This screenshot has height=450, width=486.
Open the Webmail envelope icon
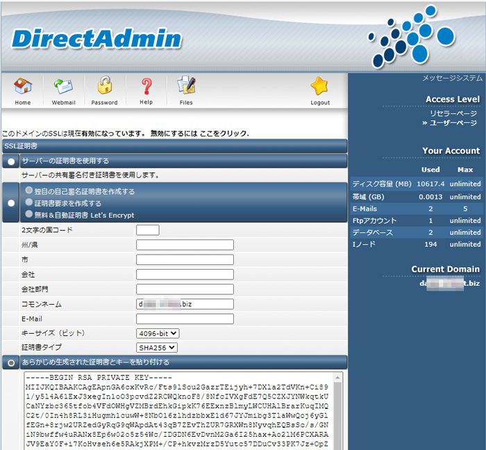(63, 86)
